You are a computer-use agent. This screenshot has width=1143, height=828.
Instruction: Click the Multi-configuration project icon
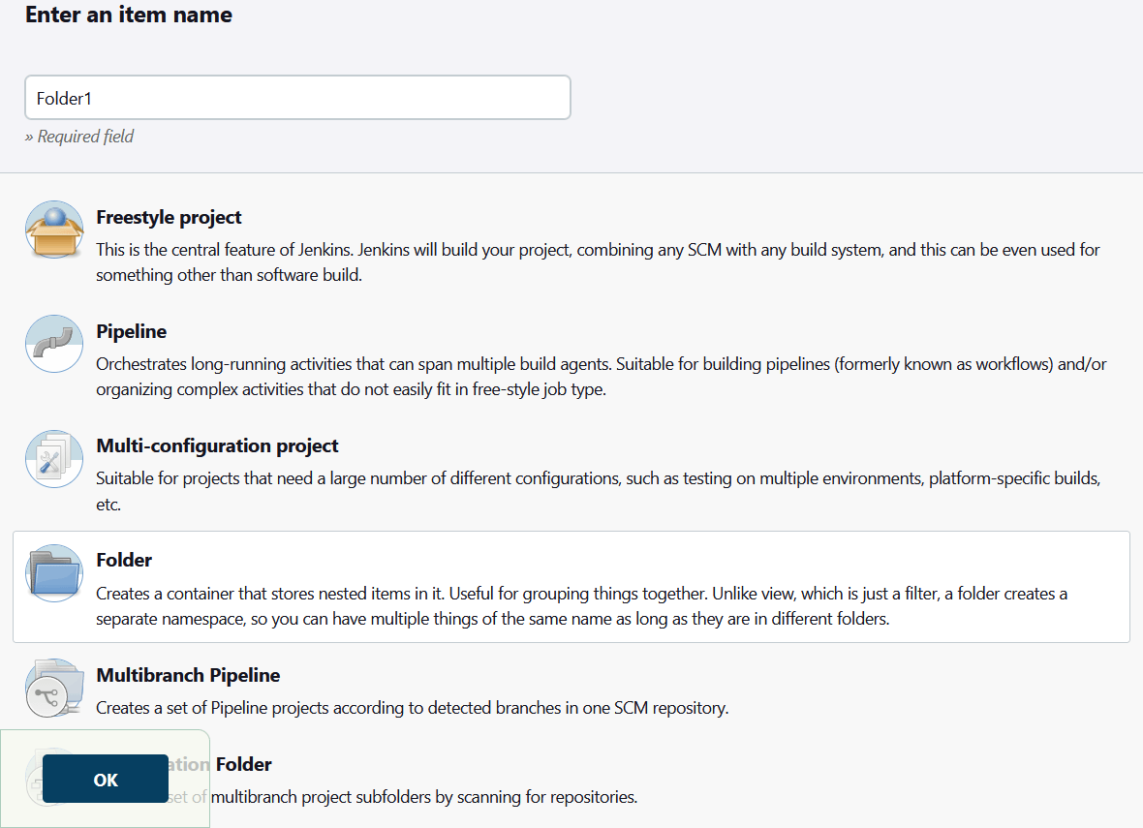(53, 458)
